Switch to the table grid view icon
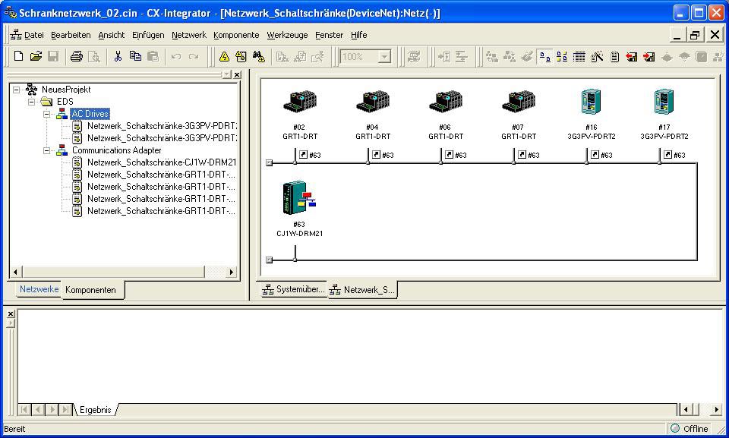Screen dimensions: 729x438 tap(579, 57)
